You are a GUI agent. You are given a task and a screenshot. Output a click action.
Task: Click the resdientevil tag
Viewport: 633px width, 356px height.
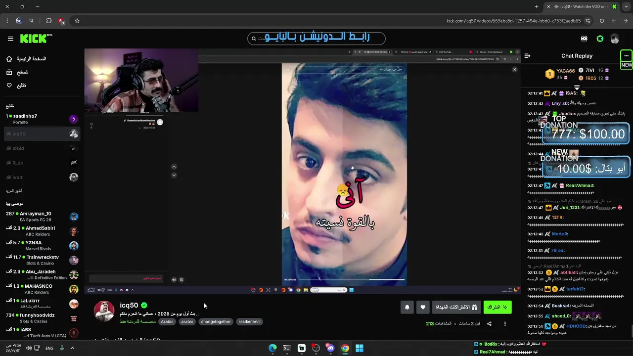pyautogui.click(x=249, y=321)
